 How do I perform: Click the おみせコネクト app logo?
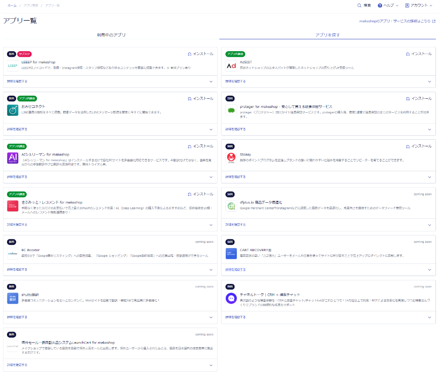13,110
